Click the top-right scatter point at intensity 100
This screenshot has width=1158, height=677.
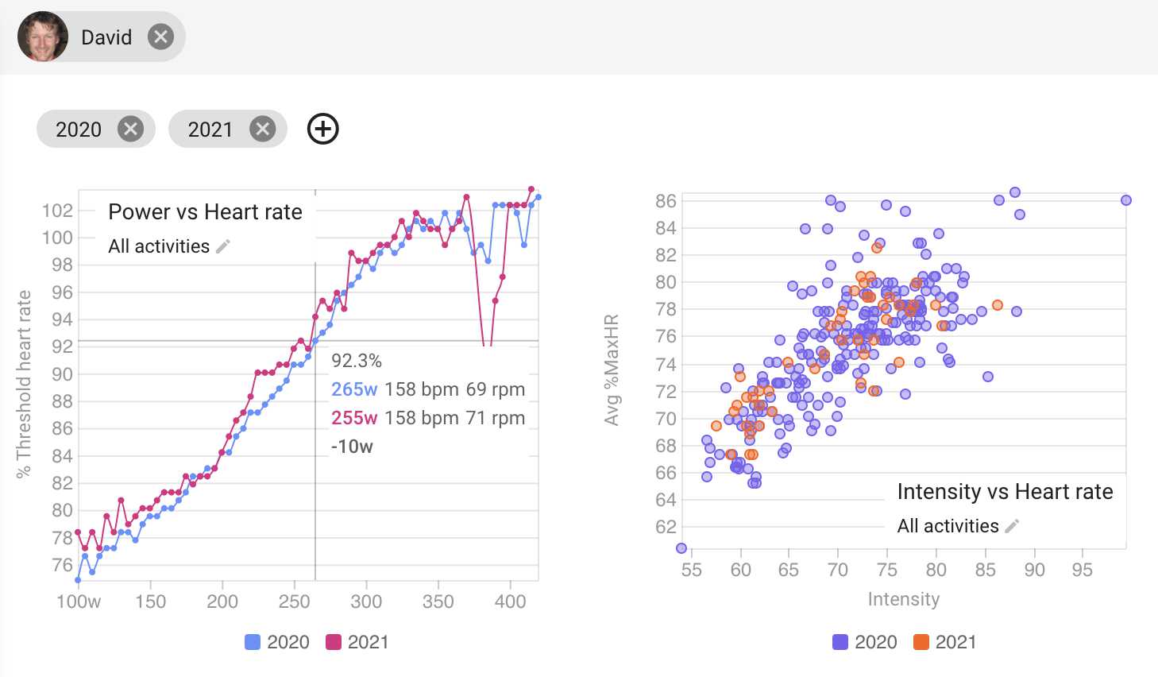pos(1125,200)
